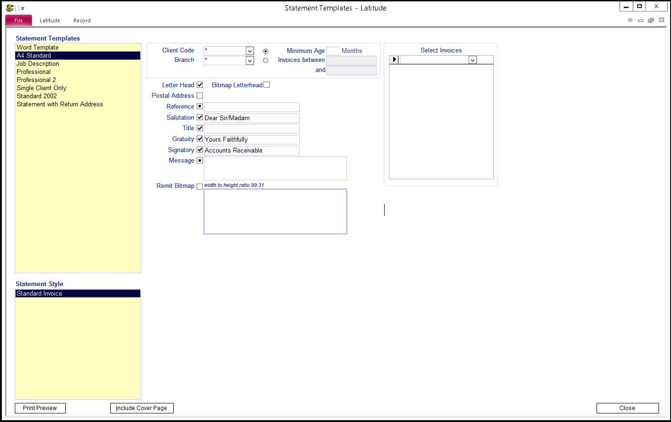
Task: Open the Branch dropdown list
Action: 250,61
